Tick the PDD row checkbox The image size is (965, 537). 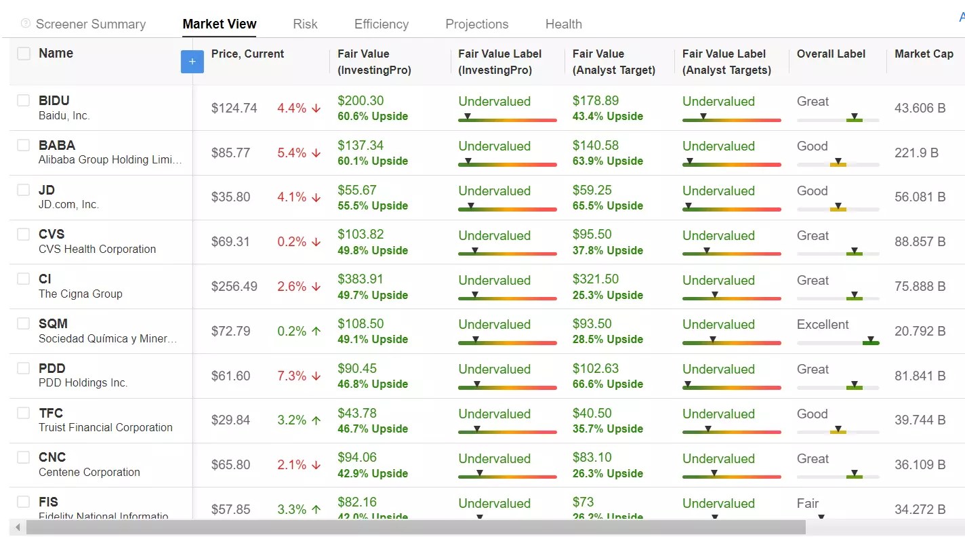24,368
